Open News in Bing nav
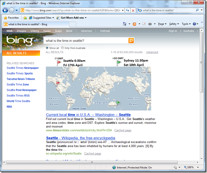The image size is (207, 173). click(47, 31)
